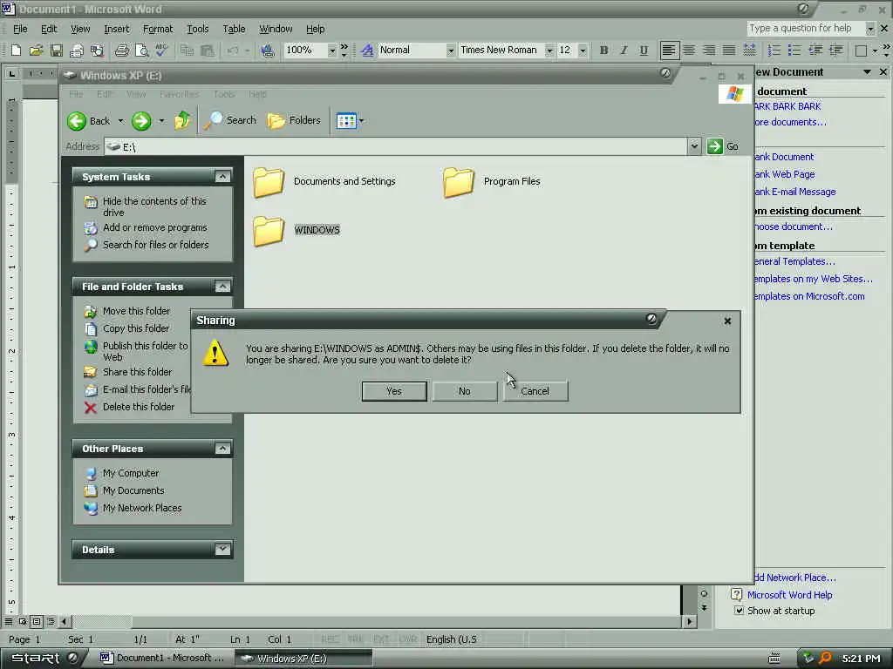Open My Network Places link
The width and height of the screenshot is (893, 669).
click(142, 508)
